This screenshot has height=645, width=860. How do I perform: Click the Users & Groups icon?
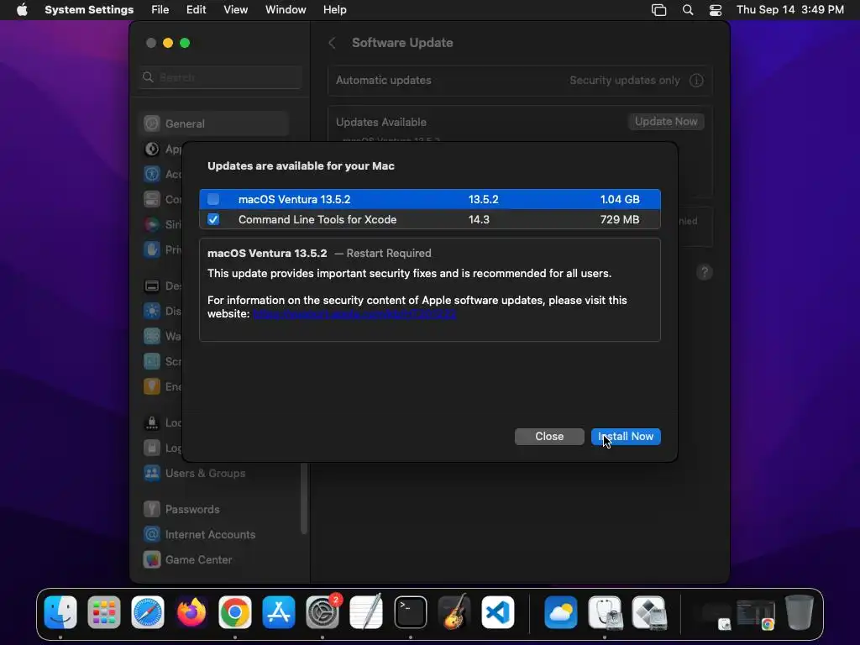(152, 474)
